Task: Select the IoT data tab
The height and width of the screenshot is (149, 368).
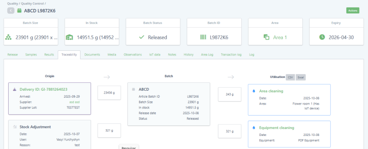Action: pyautogui.click(x=154, y=54)
